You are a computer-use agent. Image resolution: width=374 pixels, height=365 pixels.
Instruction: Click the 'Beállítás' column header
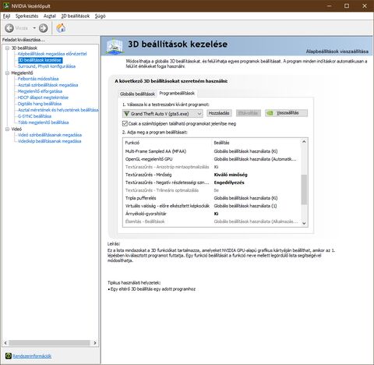pos(221,143)
